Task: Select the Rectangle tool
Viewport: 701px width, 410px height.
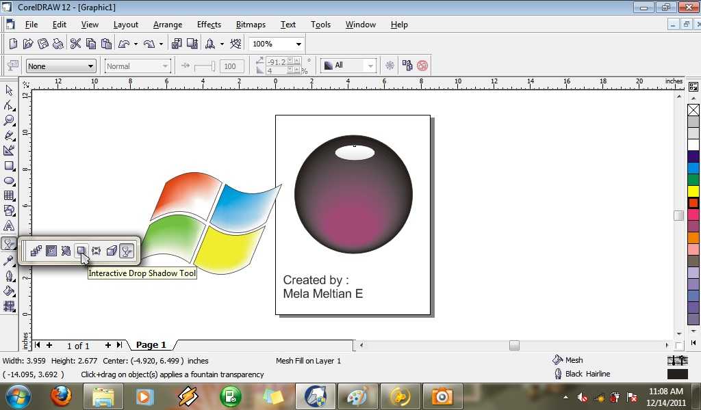Action: point(9,166)
